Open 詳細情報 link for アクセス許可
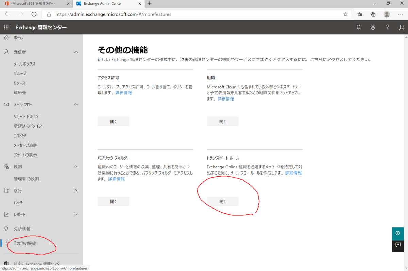 123,93
